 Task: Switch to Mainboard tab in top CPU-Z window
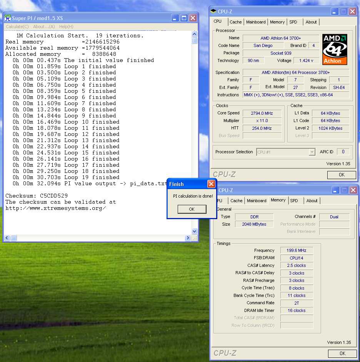pyautogui.click(x=256, y=22)
